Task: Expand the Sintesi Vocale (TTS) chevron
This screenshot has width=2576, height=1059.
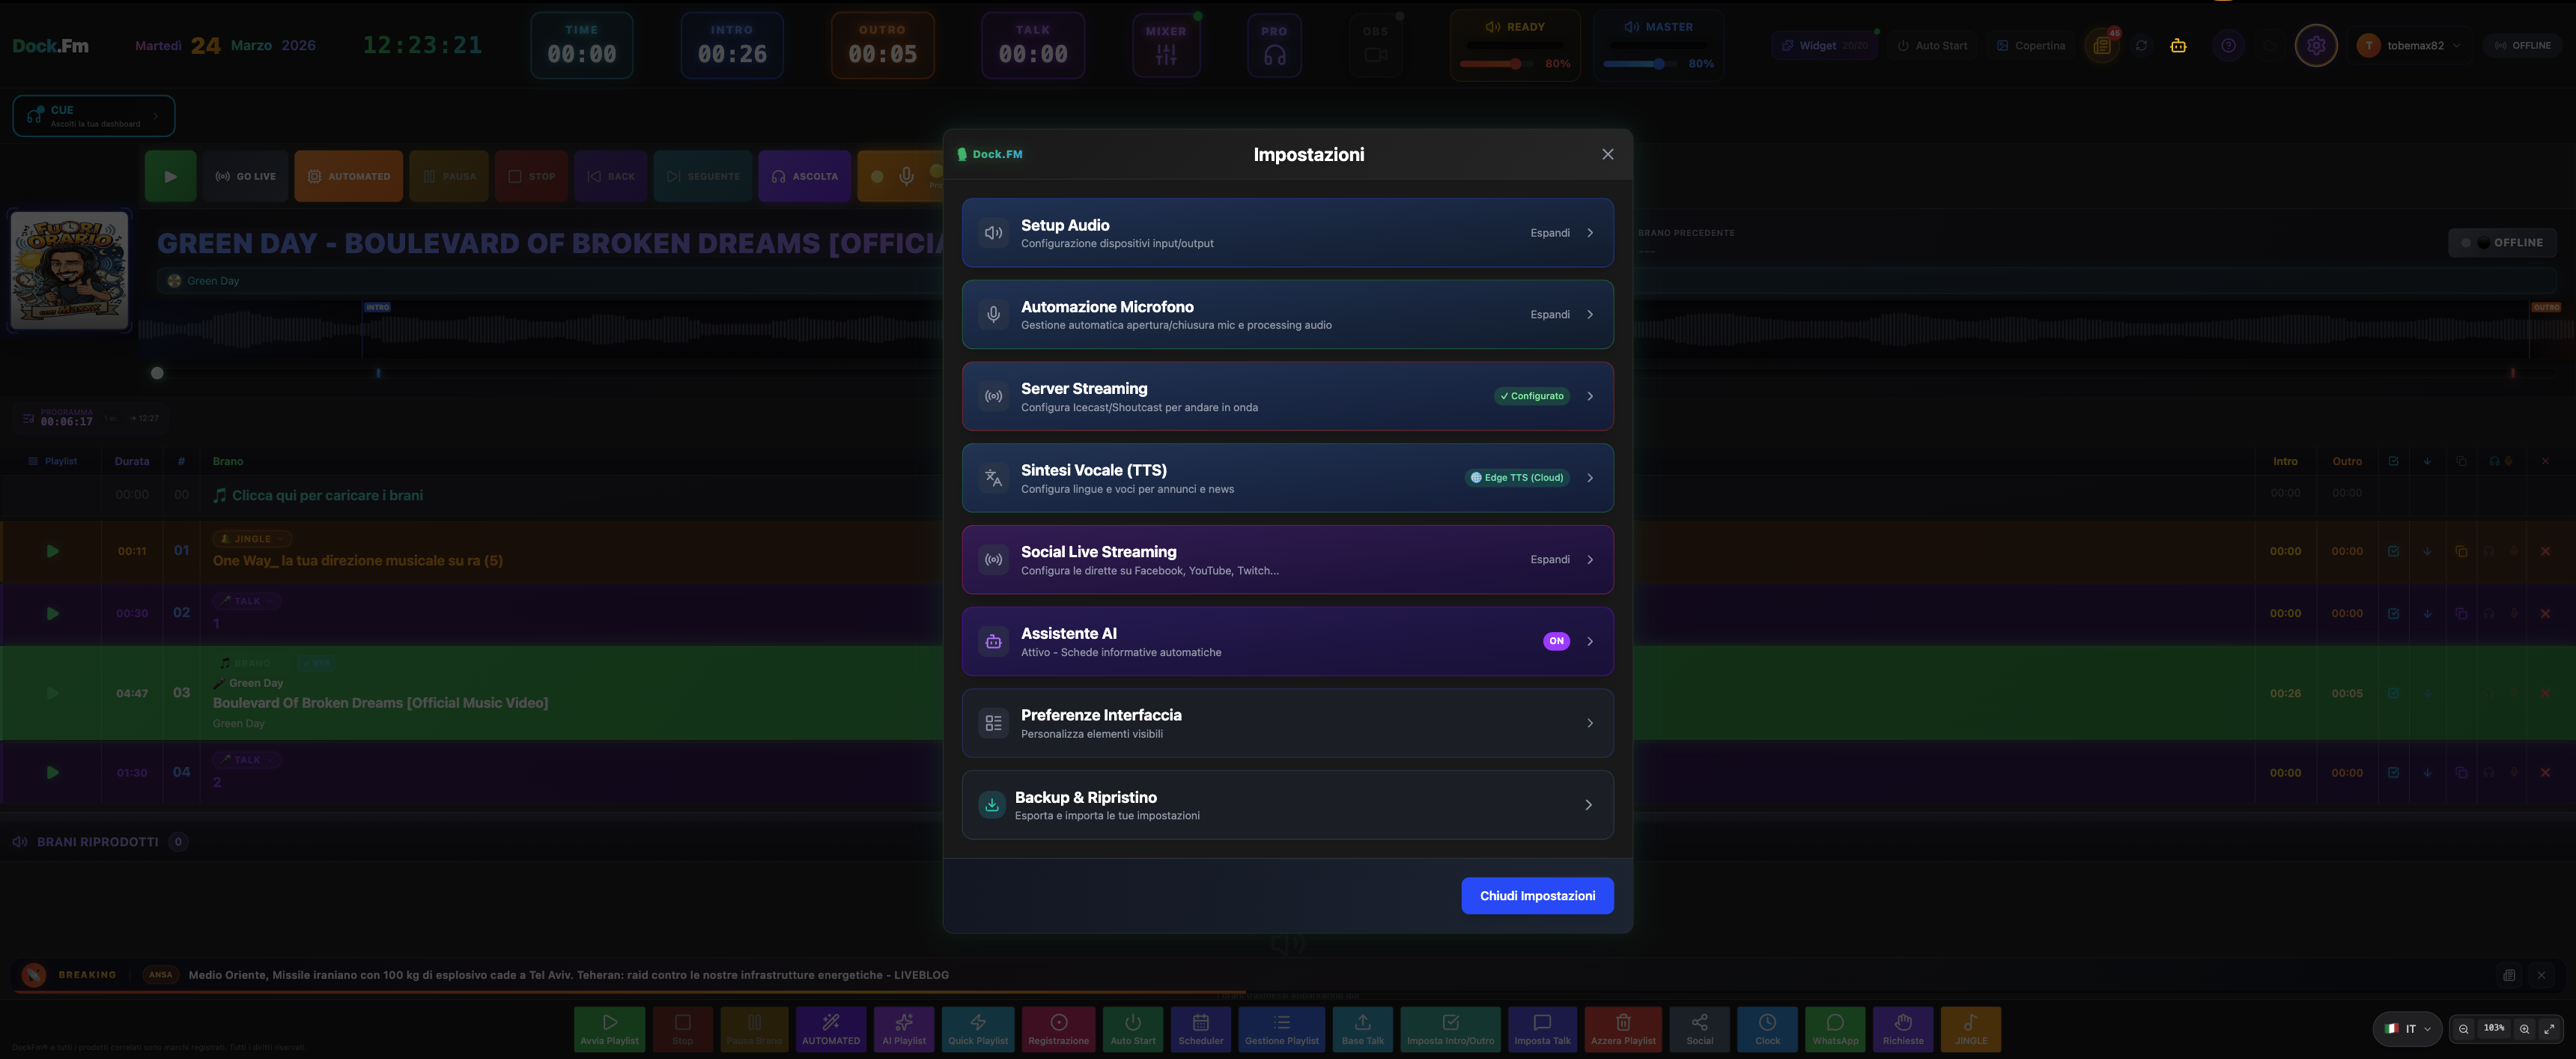Action: 1590,478
